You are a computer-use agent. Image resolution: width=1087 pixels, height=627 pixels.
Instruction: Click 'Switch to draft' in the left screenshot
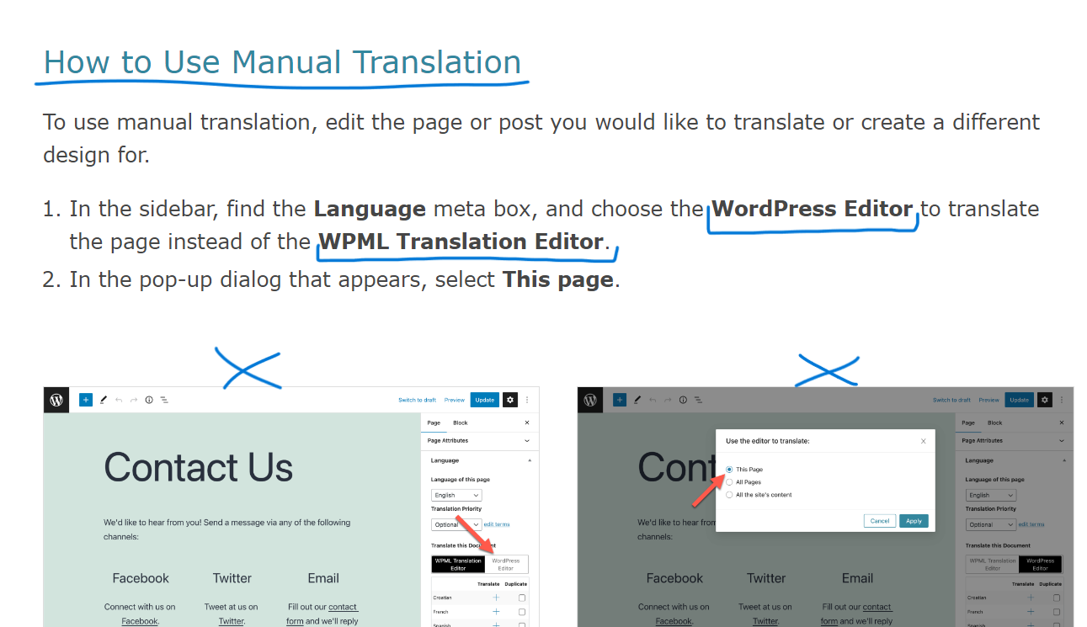pyautogui.click(x=418, y=400)
